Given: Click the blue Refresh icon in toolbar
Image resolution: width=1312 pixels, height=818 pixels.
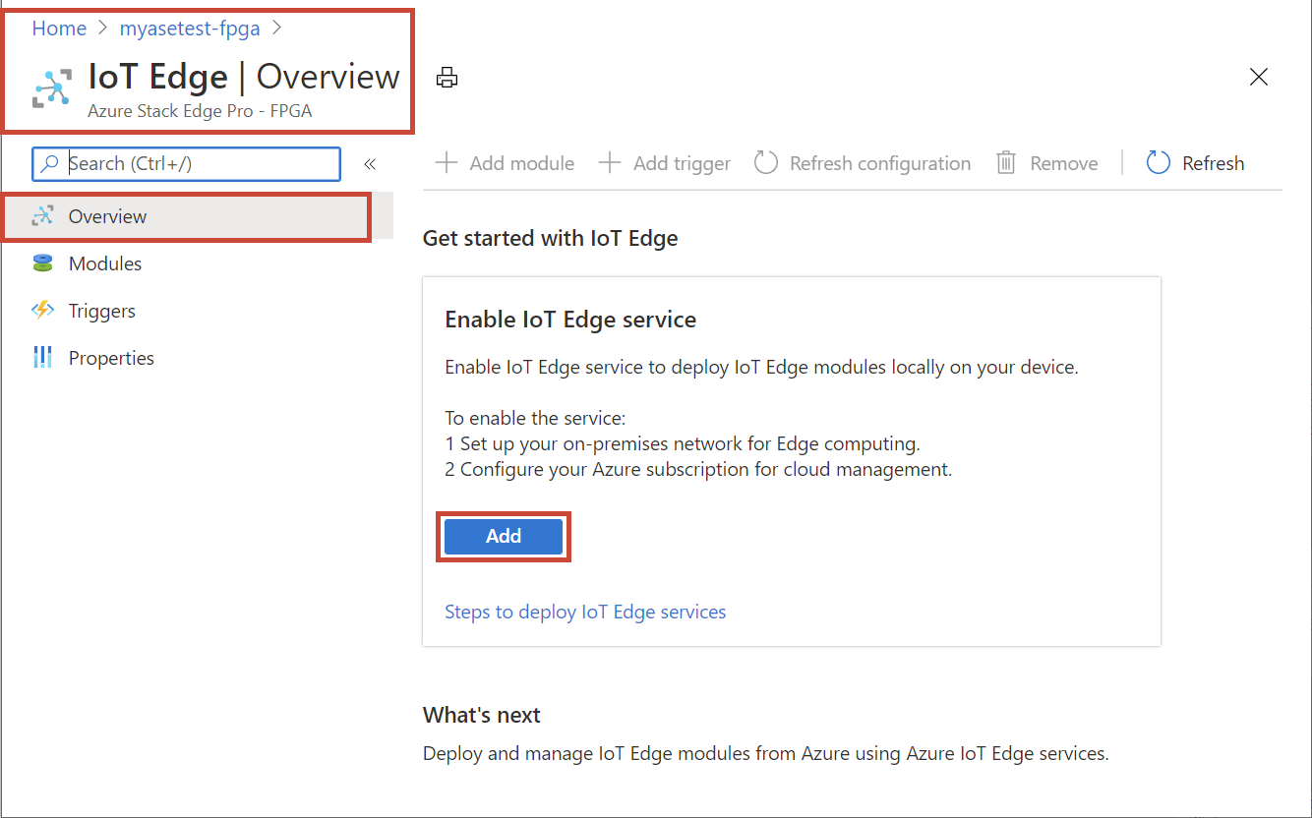Looking at the screenshot, I should pos(1159,163).
